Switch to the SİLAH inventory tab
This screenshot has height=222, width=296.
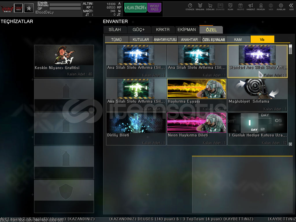point(115,30)
